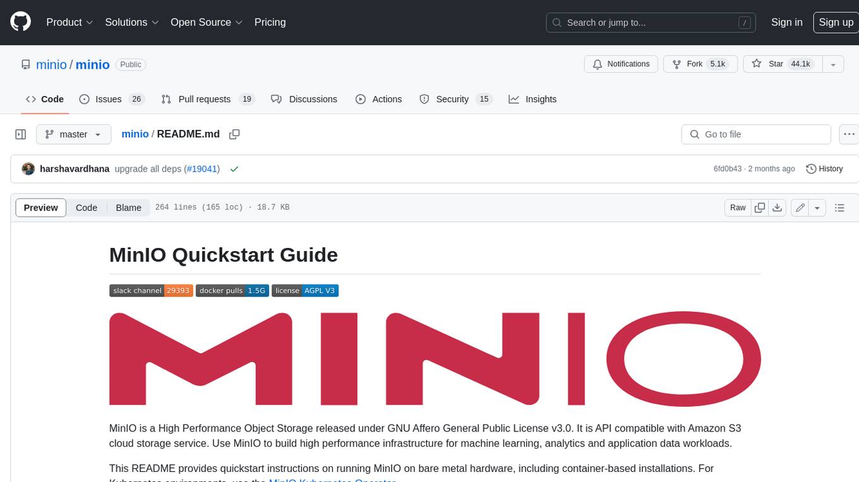Open the minio owner profile link
Image resolution: width=859 pixels, height=482 pixels.
coord(51,64)
